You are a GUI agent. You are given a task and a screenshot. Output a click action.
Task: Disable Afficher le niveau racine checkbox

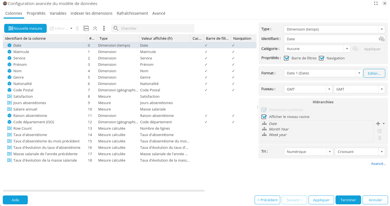[264, 117]
